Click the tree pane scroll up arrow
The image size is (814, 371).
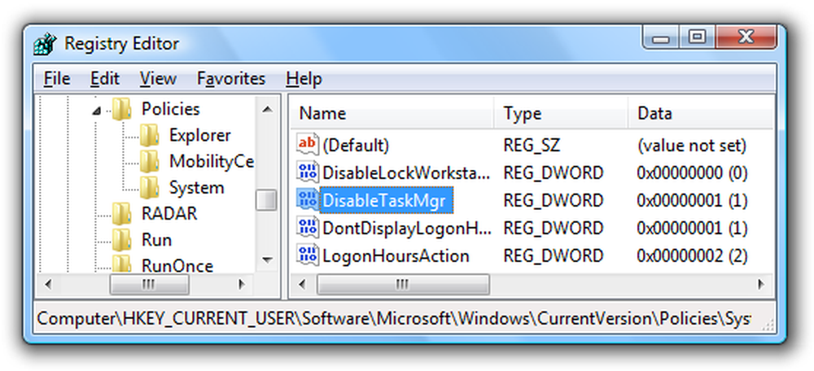click(x=267, y=109)
